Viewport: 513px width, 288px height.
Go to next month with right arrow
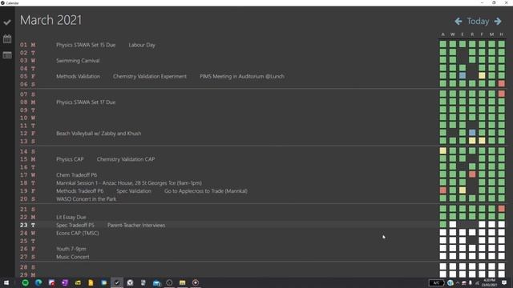(x=498, y=22)
